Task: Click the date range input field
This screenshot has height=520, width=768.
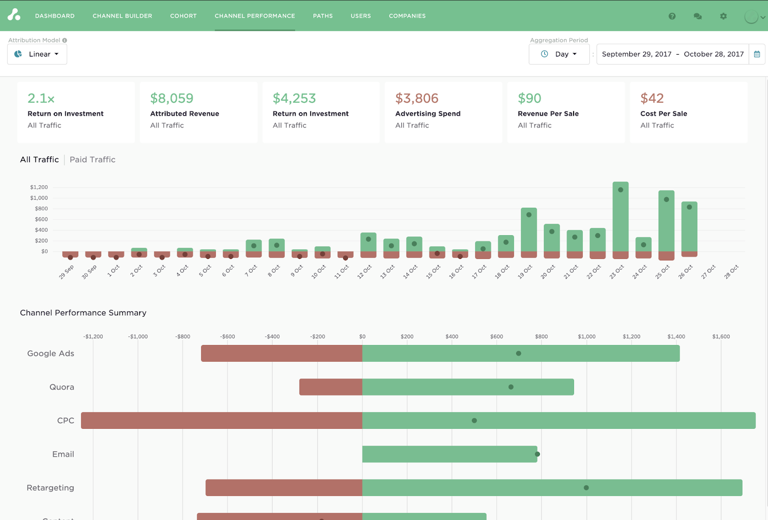Action: click(672, 54)
